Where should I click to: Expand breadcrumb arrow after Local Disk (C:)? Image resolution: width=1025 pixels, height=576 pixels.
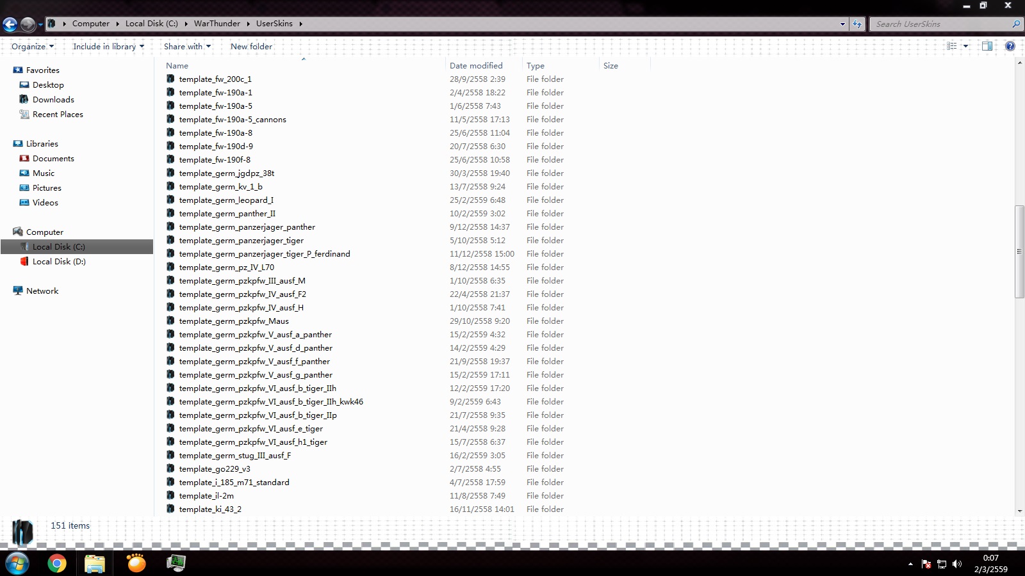click(186, 24)
